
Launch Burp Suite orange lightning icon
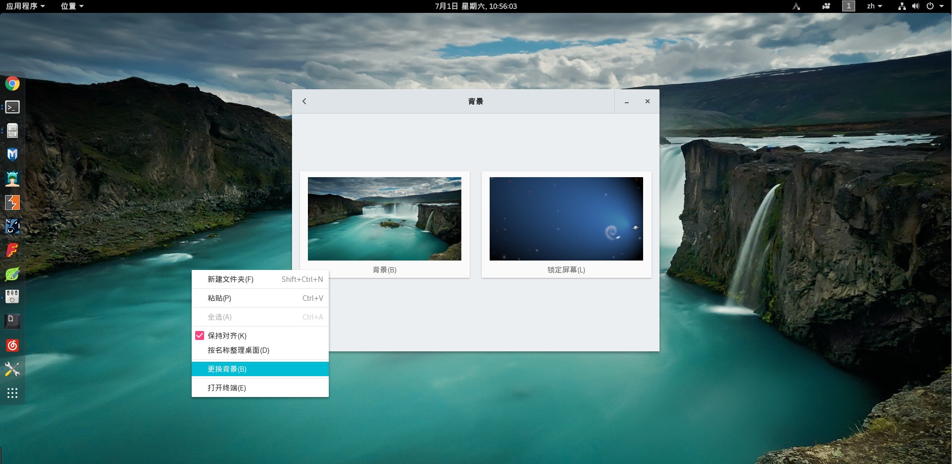tap(12, 202)
